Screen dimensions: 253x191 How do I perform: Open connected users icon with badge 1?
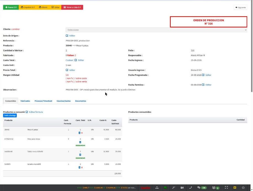coord(216,188)
